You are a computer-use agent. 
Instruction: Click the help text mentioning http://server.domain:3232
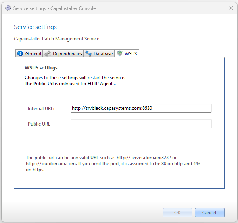coord(113,164)
